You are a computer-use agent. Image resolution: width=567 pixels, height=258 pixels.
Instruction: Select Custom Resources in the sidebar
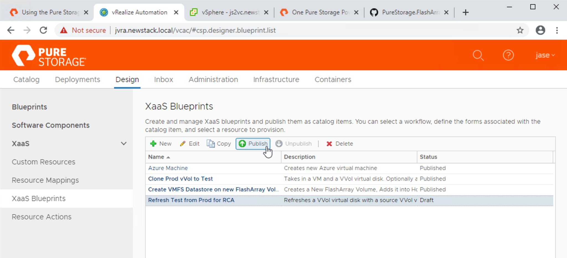click(x=43, y=162)
